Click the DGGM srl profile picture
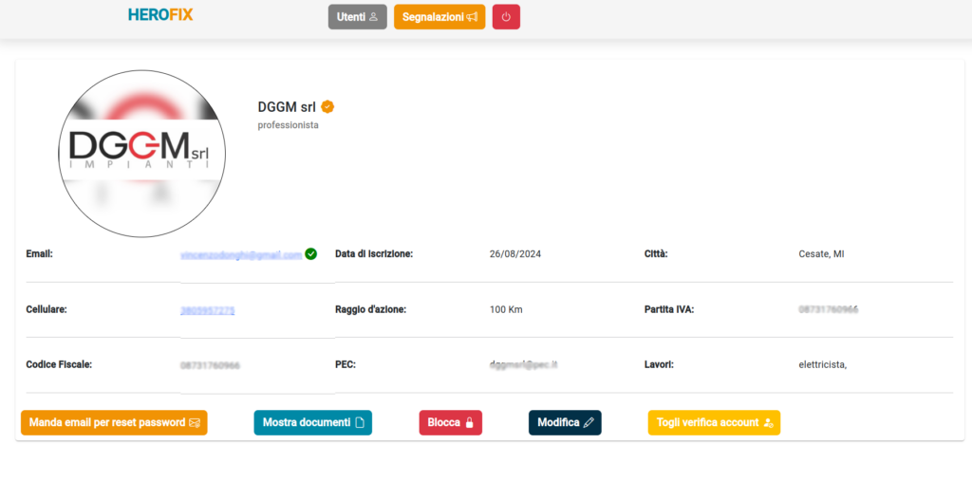This screenshot has height=500, width=972. (142, 154)
